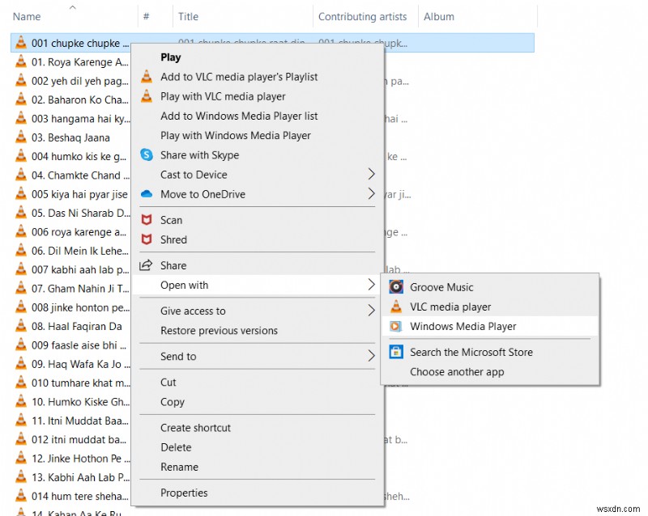Click the Shred icon in the context menu
Image resolution: width=648 pixels, height=516 pixels.
pos(147,239)
